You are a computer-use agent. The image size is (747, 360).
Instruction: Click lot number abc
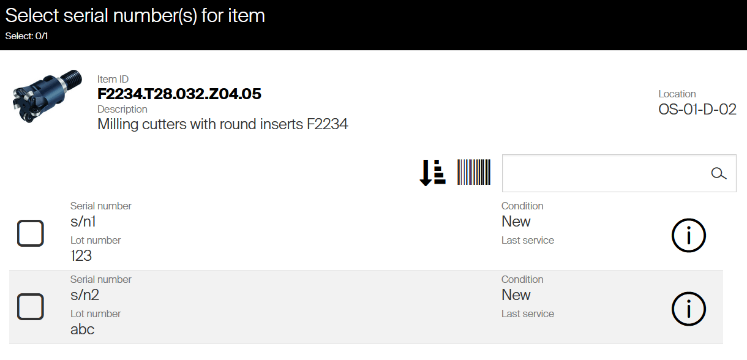pyautogui.click(x=83, y=329)
